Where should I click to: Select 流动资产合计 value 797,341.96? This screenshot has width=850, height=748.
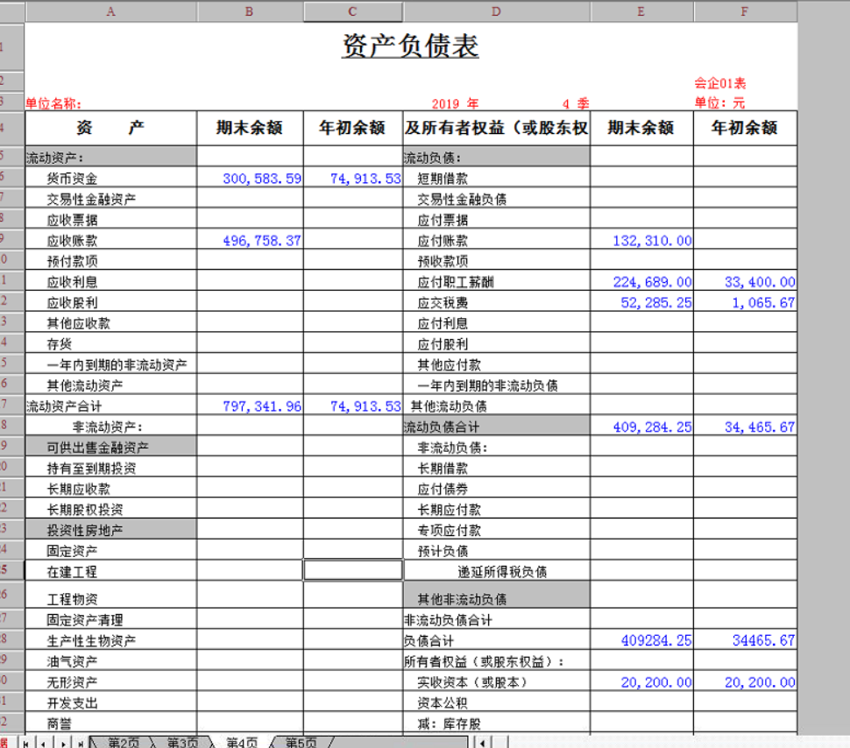[250, 406]
